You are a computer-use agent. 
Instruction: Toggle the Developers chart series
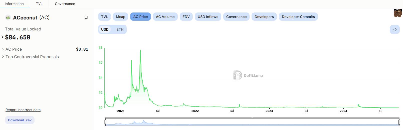tap(264, 17)
